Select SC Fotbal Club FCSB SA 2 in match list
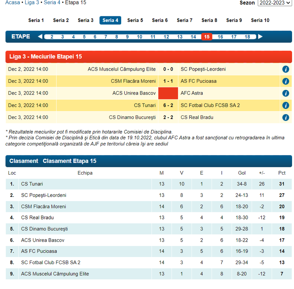 [x=210, y=105]
